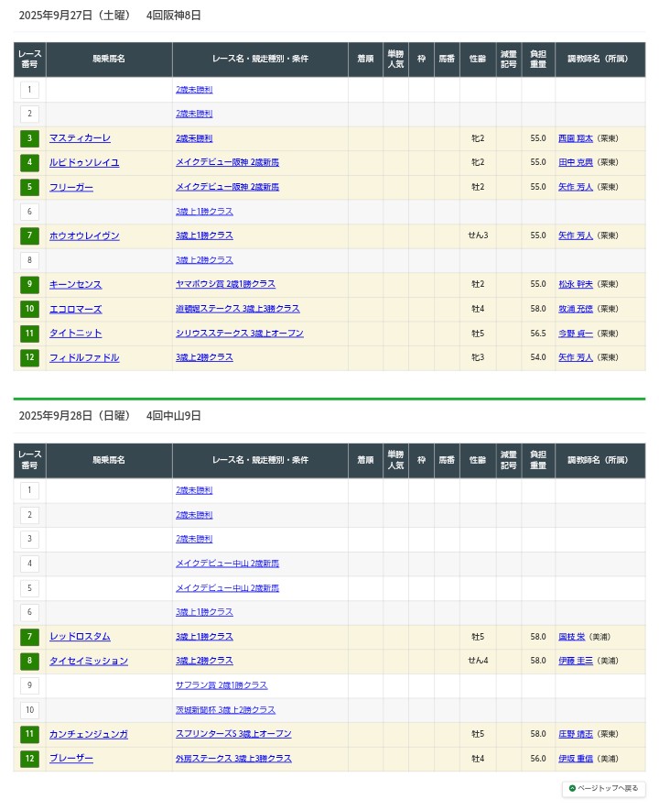The image size is (659, 810).
Task: Open horse link カンチェンジュンガ
Action: [89, 734]
